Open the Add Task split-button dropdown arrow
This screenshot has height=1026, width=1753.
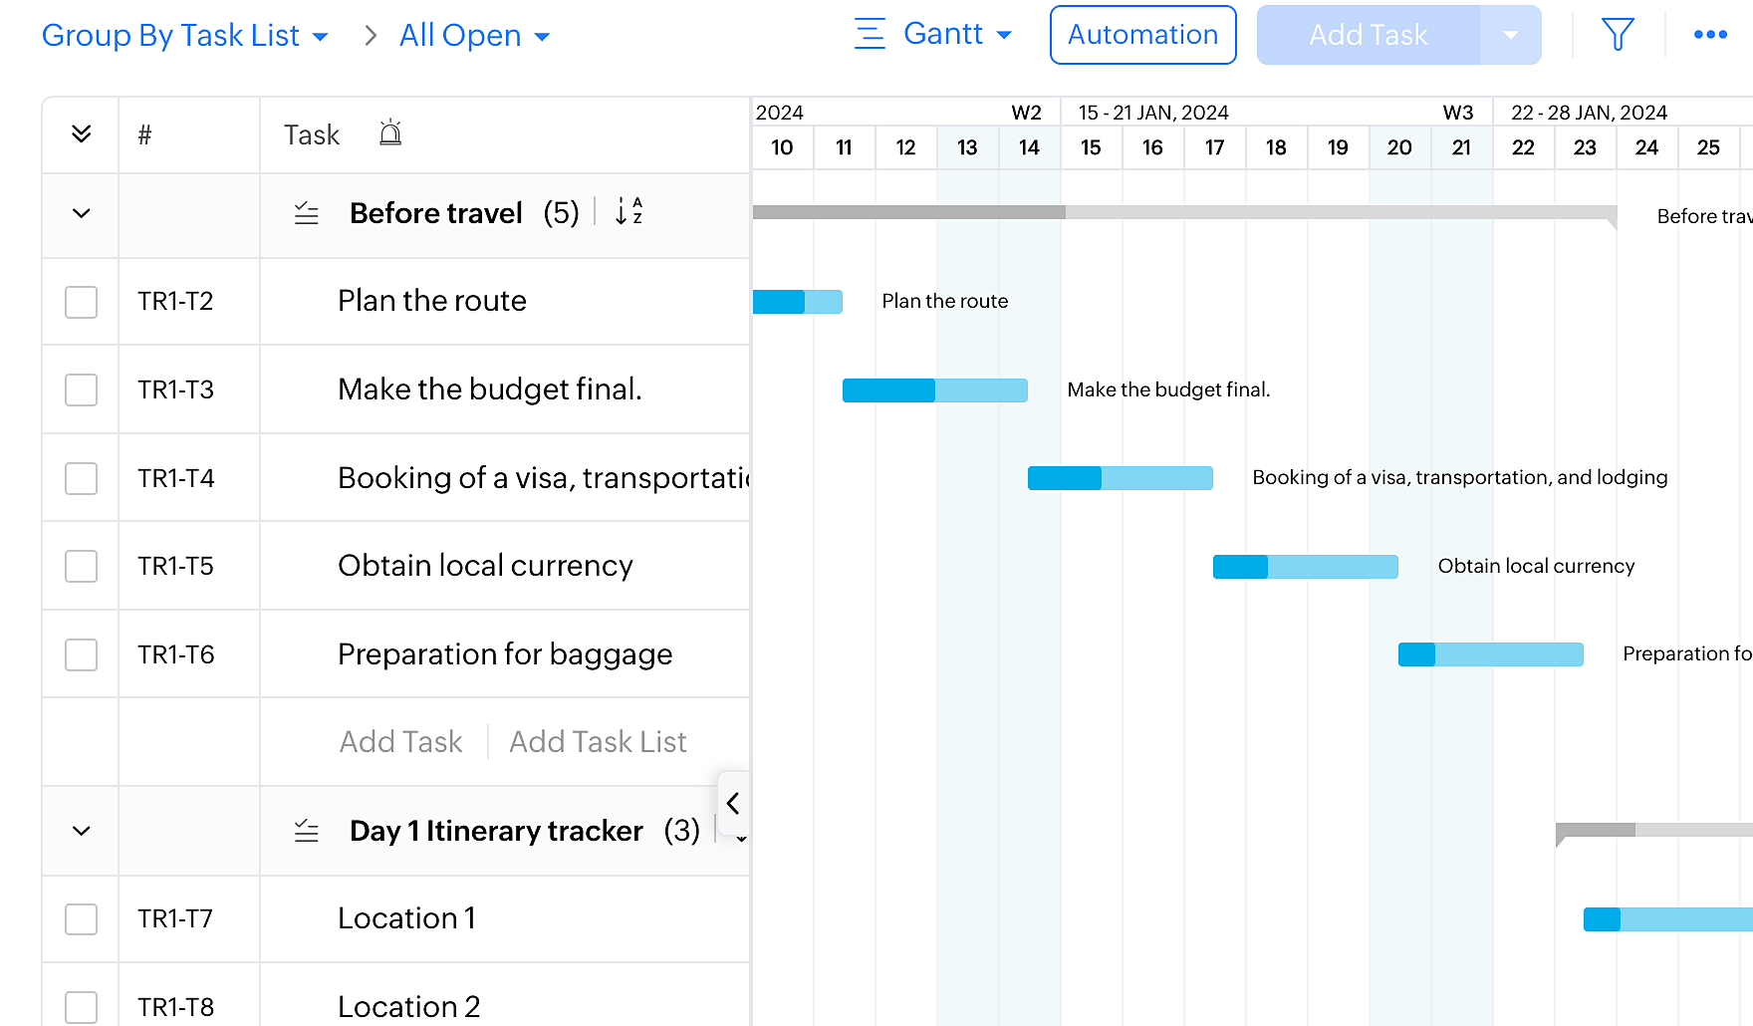point(1510,35)
